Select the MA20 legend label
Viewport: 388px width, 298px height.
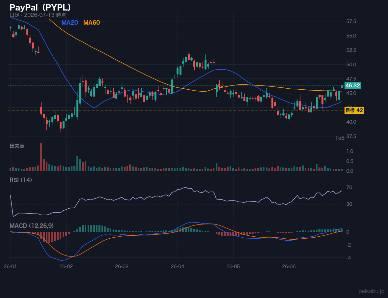(69, 22)
